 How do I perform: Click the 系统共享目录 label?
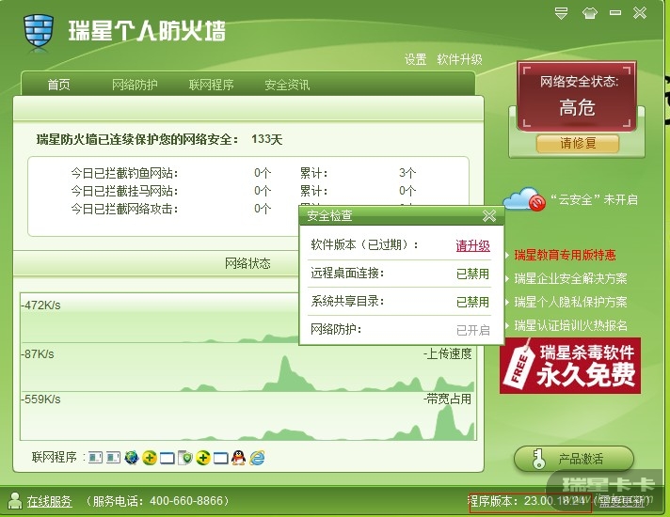347,301
